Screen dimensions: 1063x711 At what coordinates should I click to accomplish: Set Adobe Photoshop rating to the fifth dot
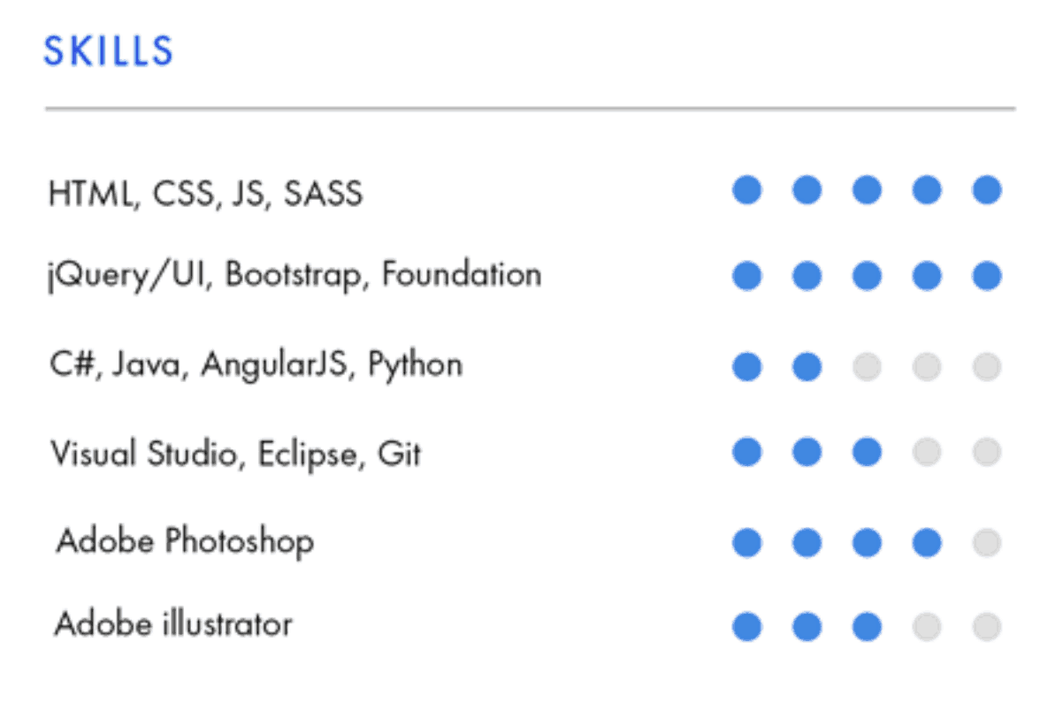[x=986, y=542]
